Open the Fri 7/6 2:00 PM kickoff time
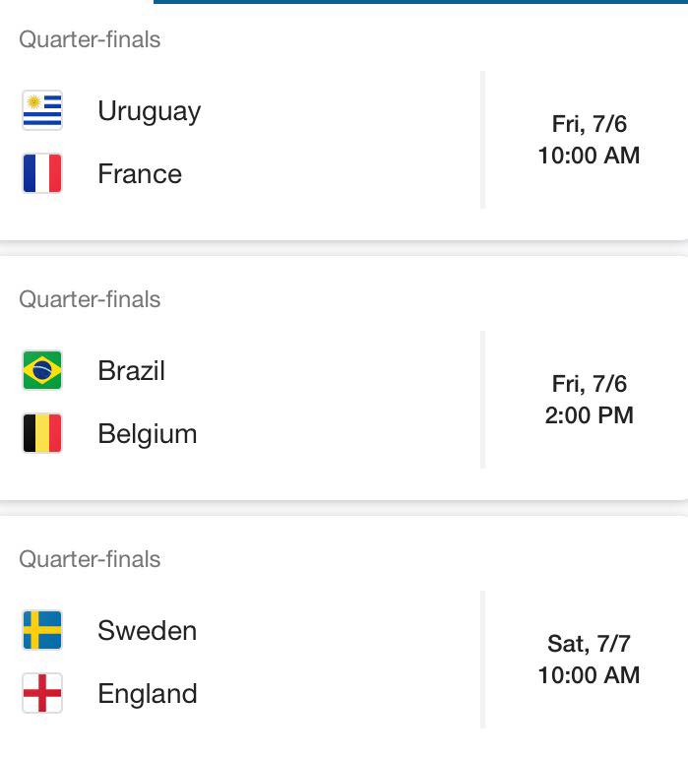This screenshot has width=688, height=758. point(589,400)
